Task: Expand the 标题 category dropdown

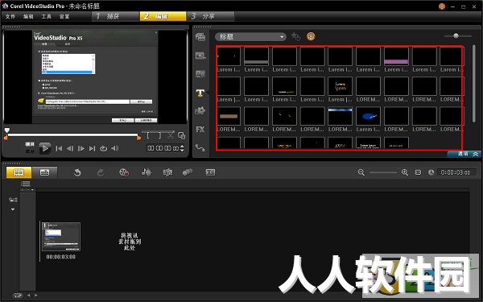Action: point(250,37)
